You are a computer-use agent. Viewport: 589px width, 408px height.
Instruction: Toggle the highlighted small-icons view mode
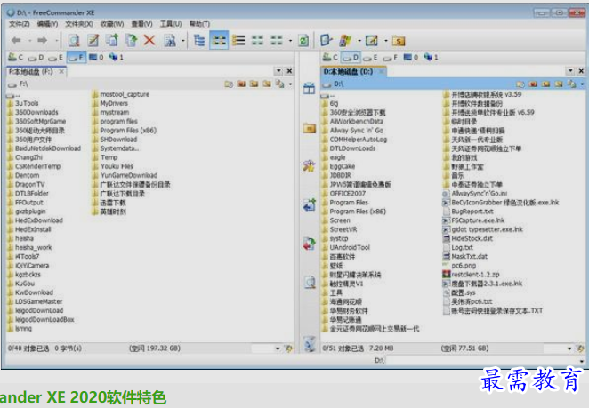click(219, 40)
